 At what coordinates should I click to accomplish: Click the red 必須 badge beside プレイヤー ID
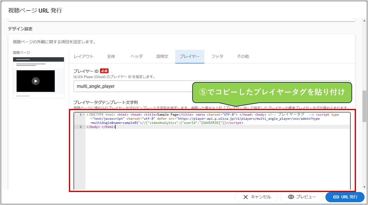[104, 71]
